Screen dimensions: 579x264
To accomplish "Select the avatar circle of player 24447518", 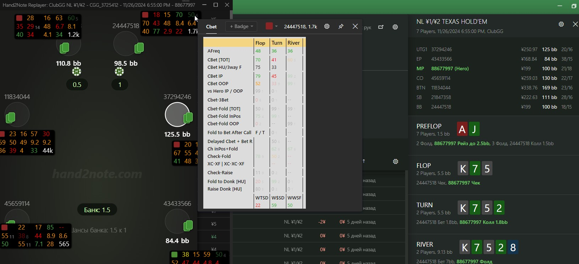I will click(126, 43).
